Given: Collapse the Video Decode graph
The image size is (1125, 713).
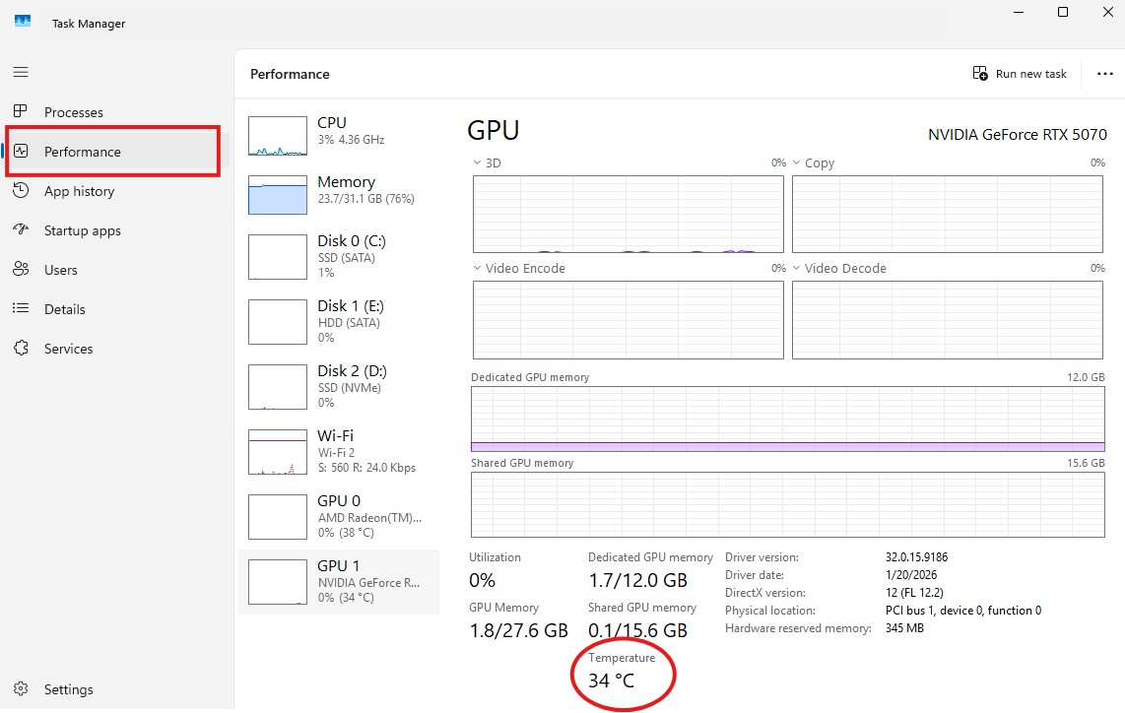Looking at the screenshot, I should (x=798, y=268).
